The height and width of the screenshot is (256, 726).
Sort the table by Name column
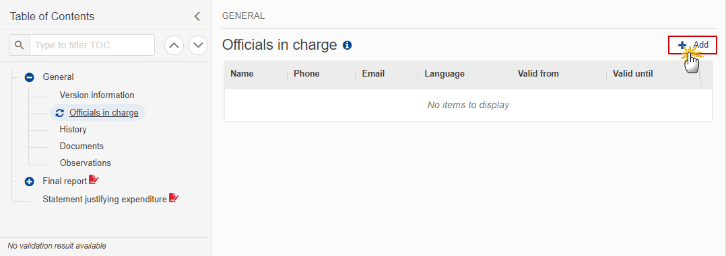coord(242,74)
